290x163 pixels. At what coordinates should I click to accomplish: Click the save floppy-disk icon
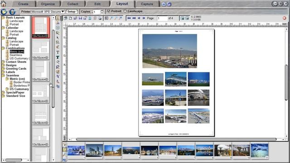coord(80,18)
